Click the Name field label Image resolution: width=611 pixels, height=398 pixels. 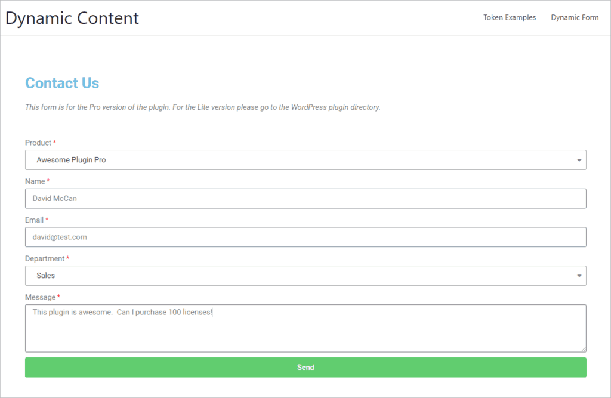point(35,181)
